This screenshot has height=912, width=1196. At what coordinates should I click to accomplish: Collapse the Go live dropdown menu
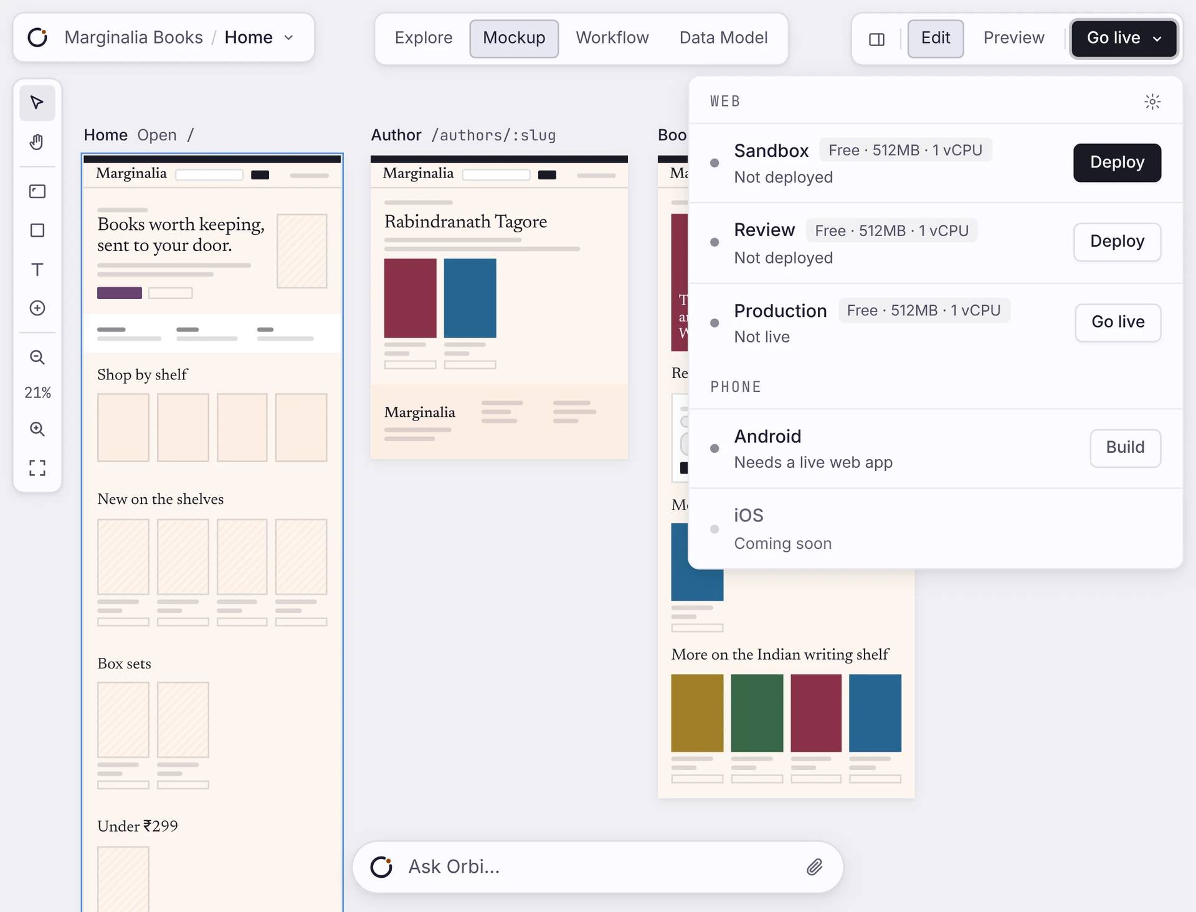click(1124, 38)
